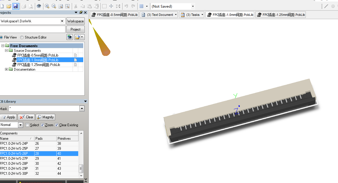The image size is (338, 183).
Task: Select component FPC1.0-2H-WS-24P
Action: pos(14,144)
